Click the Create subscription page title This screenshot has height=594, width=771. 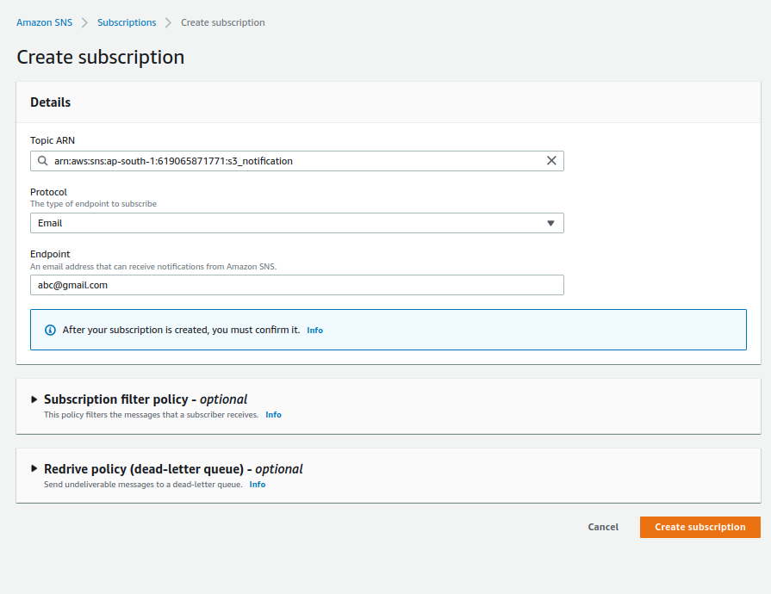100,58
